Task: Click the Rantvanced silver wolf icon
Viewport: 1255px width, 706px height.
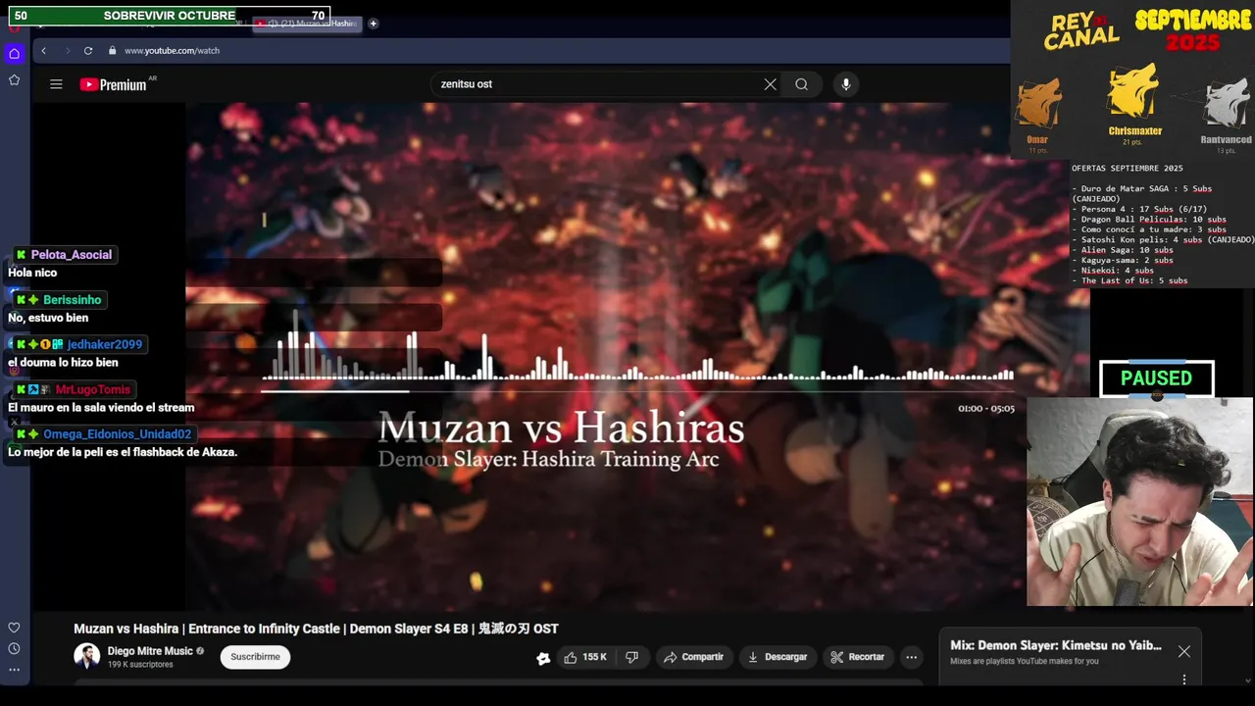Action: click(1226, 103)
